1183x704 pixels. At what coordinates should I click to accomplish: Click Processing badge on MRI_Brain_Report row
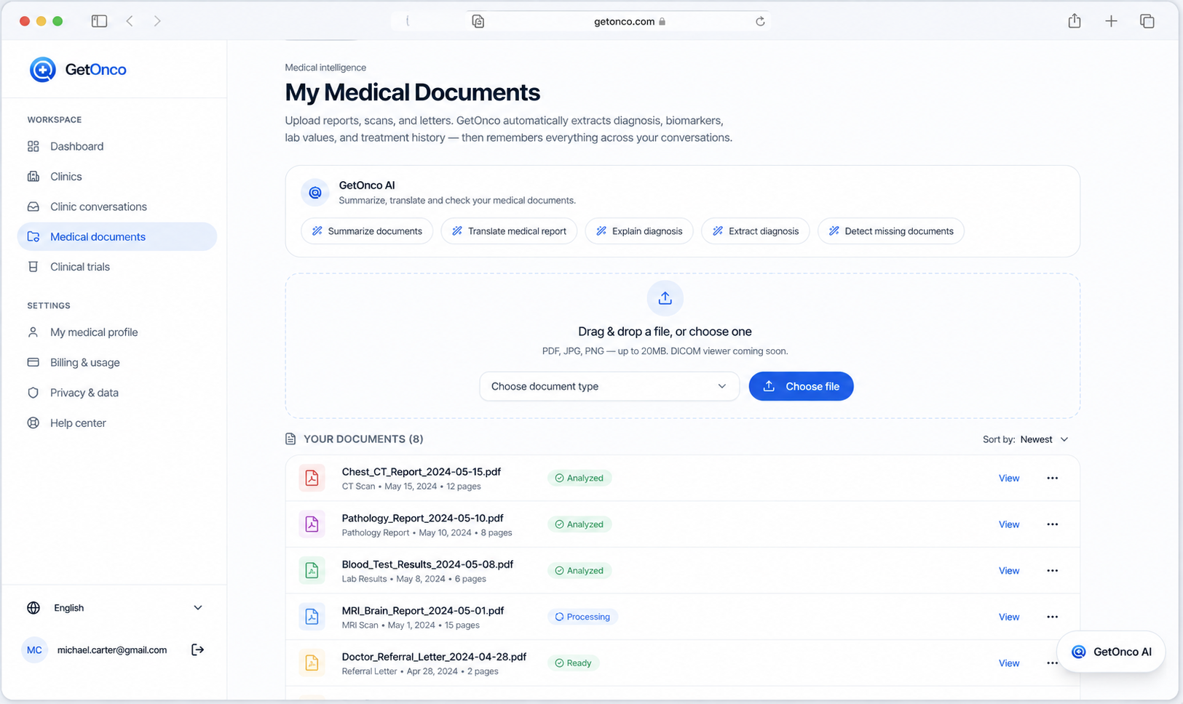[582, 617]
